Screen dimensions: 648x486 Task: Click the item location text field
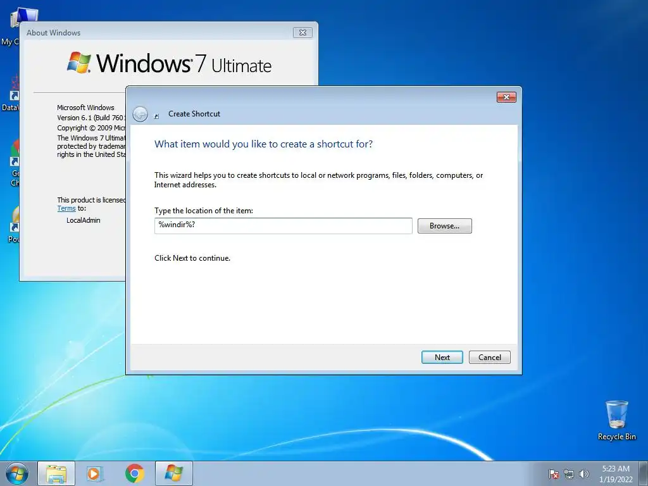pyautogui.click(x=283, y=226)
